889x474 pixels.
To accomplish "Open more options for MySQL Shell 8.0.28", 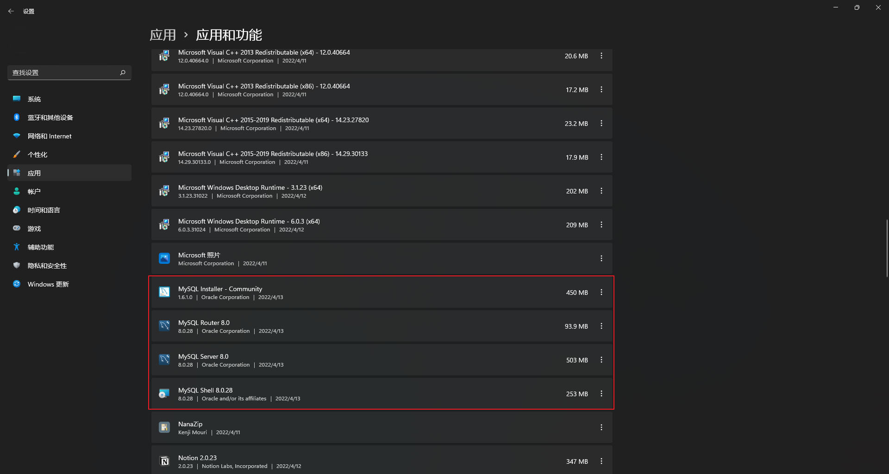I will coord(601,393).
